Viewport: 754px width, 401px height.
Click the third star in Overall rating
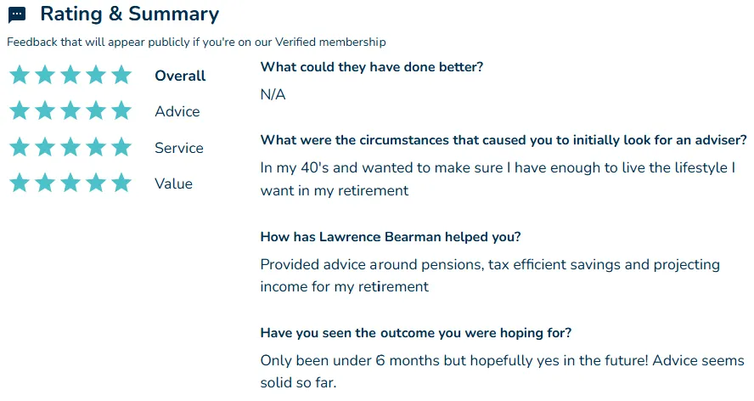tap(70, 75)
